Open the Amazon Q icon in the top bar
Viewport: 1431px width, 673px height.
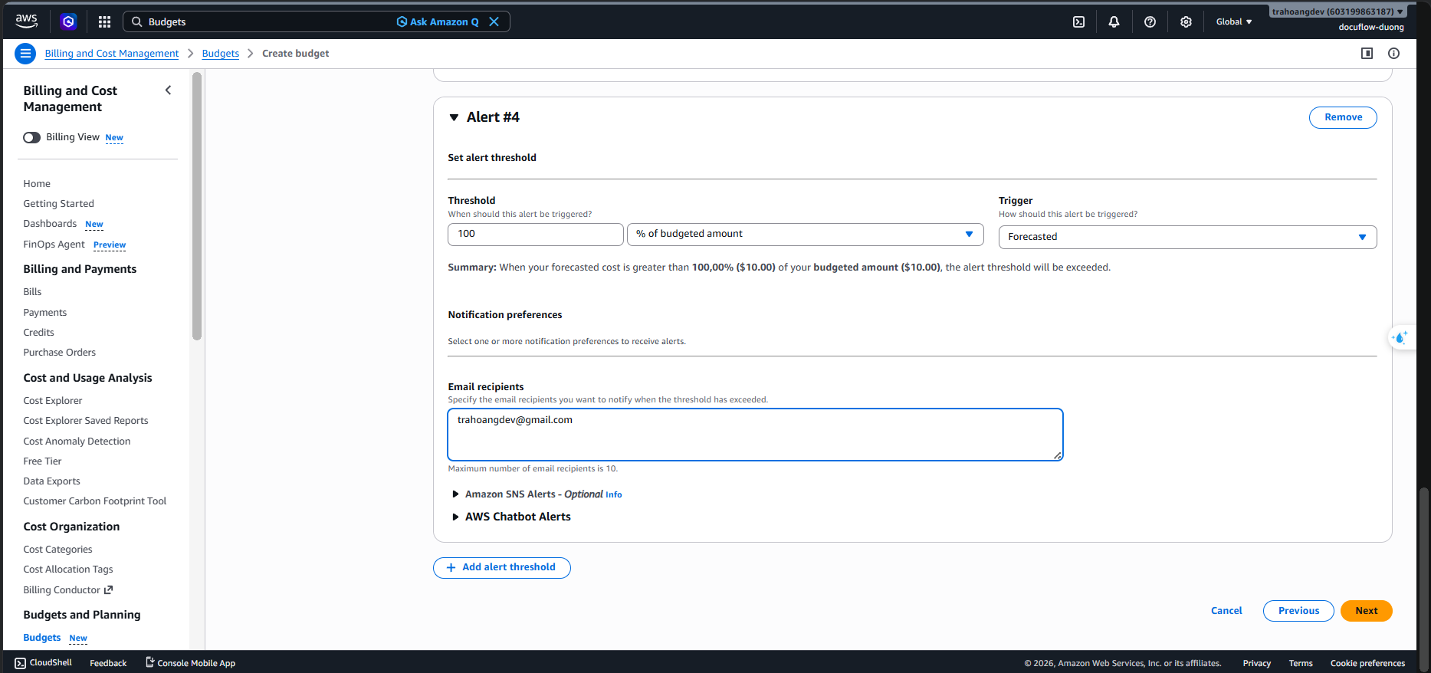[x=68, y=21]
